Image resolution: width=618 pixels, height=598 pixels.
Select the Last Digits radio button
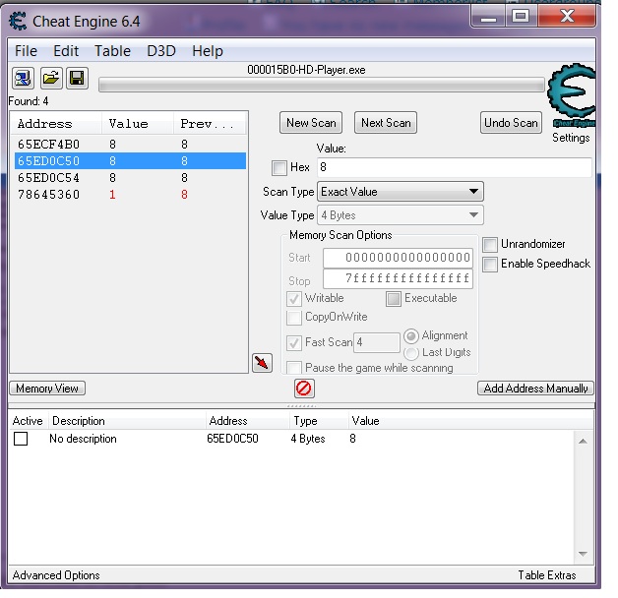(411, 353)
